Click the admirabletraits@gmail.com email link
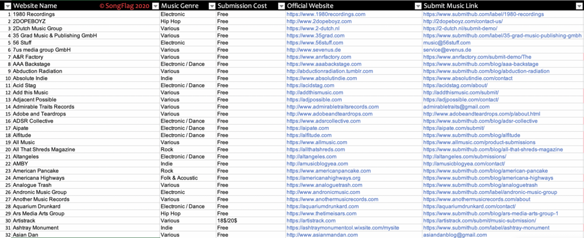The image size is (584, 238). click(457, 107)
